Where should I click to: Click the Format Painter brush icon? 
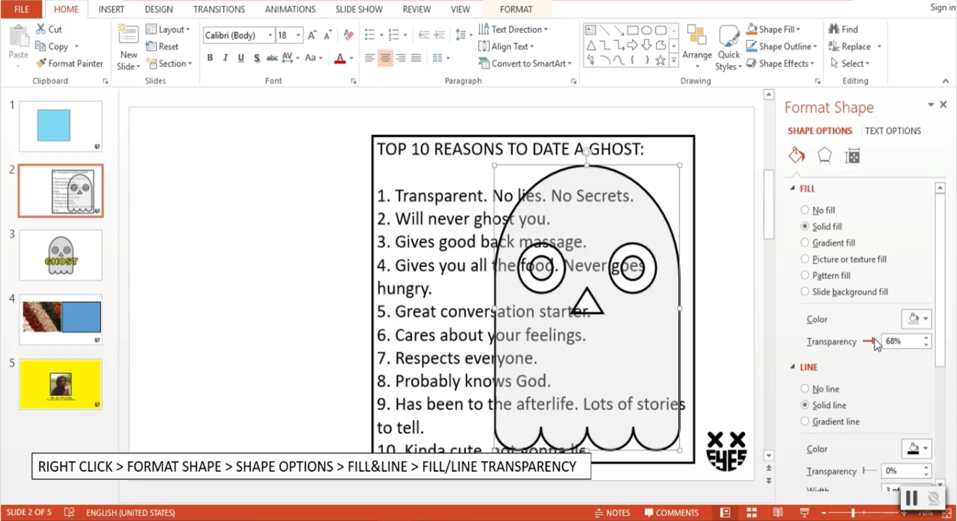coord(41,63)
